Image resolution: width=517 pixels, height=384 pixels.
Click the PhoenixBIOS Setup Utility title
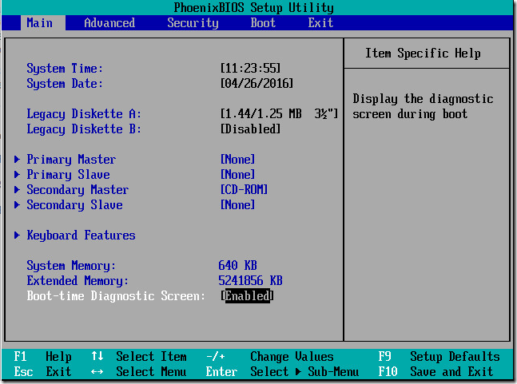pos(253,7)
